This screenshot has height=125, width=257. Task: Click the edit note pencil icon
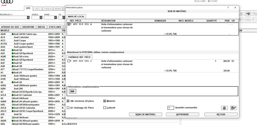click(234, 108)
